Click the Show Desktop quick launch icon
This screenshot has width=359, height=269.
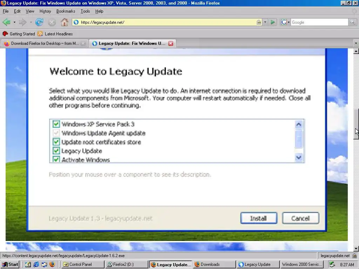pos(28,264)
